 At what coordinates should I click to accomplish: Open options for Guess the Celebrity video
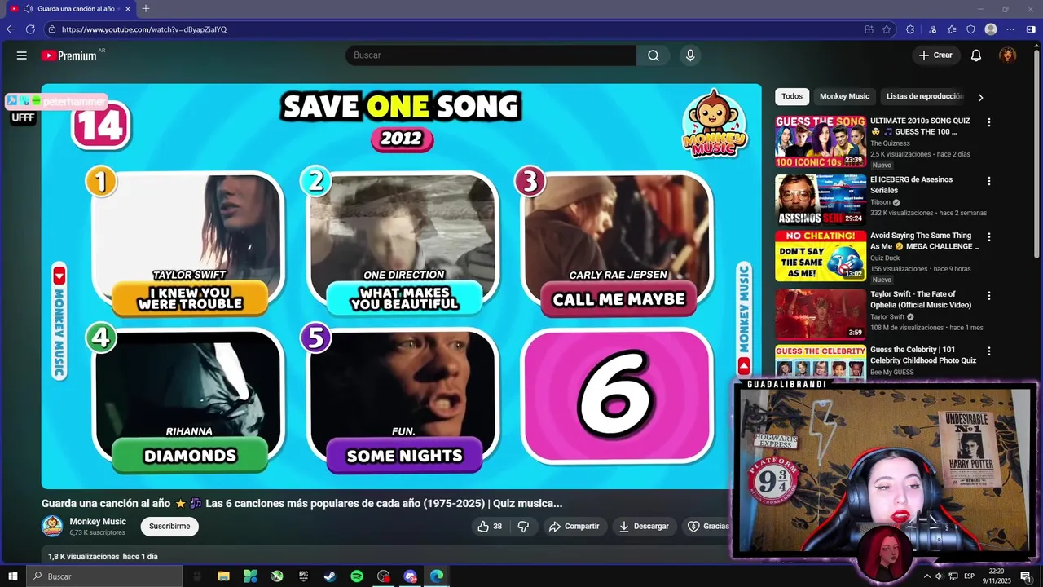(x=989, y=351)
